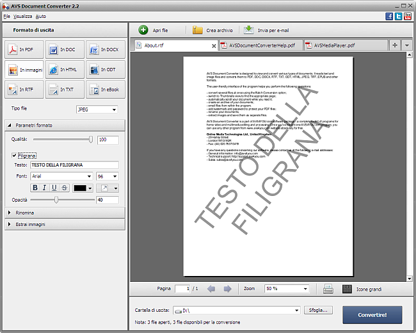Switch to AVSDocumentConverterHelp.pdf tab
416x333 pixels.
260,45
